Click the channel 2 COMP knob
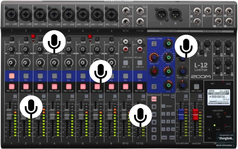The height and width of the screenshot is (149, 238). pos(25,62)
